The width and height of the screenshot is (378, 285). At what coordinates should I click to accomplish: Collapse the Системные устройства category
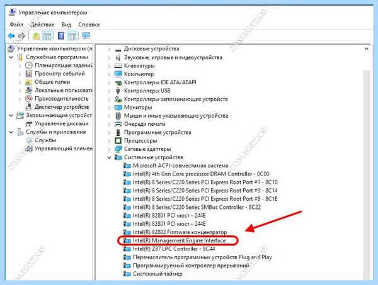point(109,157)
